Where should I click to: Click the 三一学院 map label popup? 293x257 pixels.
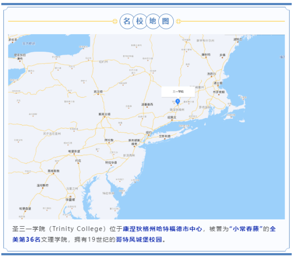[x=178, y=91]
